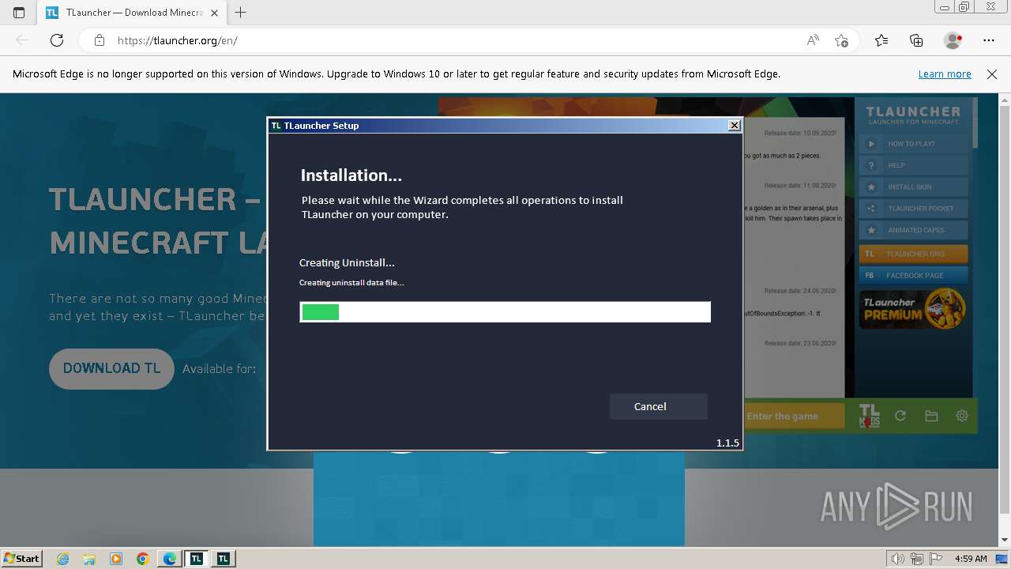Viewport: 1011px width, 569px height.
Task: Click the Installation... heading text
Action: click(351, 175)
